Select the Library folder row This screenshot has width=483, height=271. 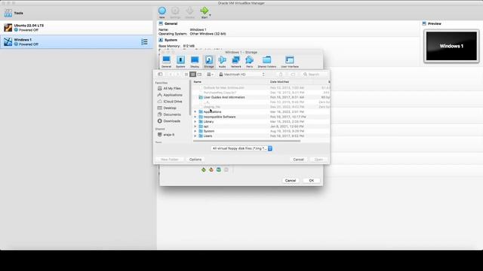coord(261,122)
